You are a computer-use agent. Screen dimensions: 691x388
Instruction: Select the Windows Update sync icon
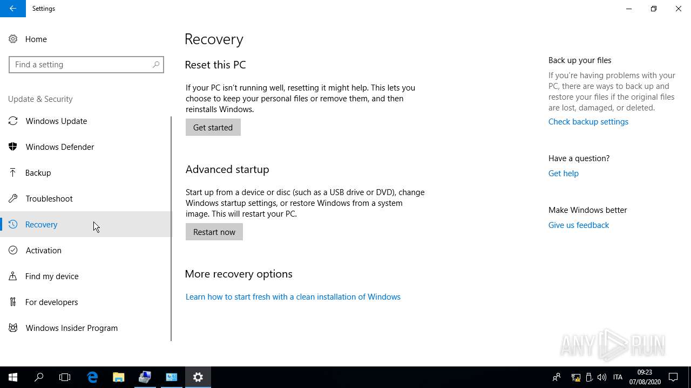point(13,121)
